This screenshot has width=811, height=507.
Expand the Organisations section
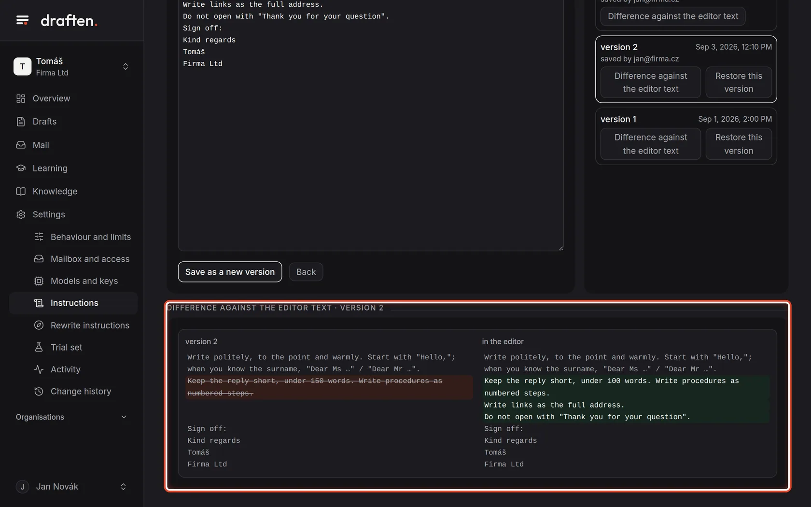coord(72,417)
